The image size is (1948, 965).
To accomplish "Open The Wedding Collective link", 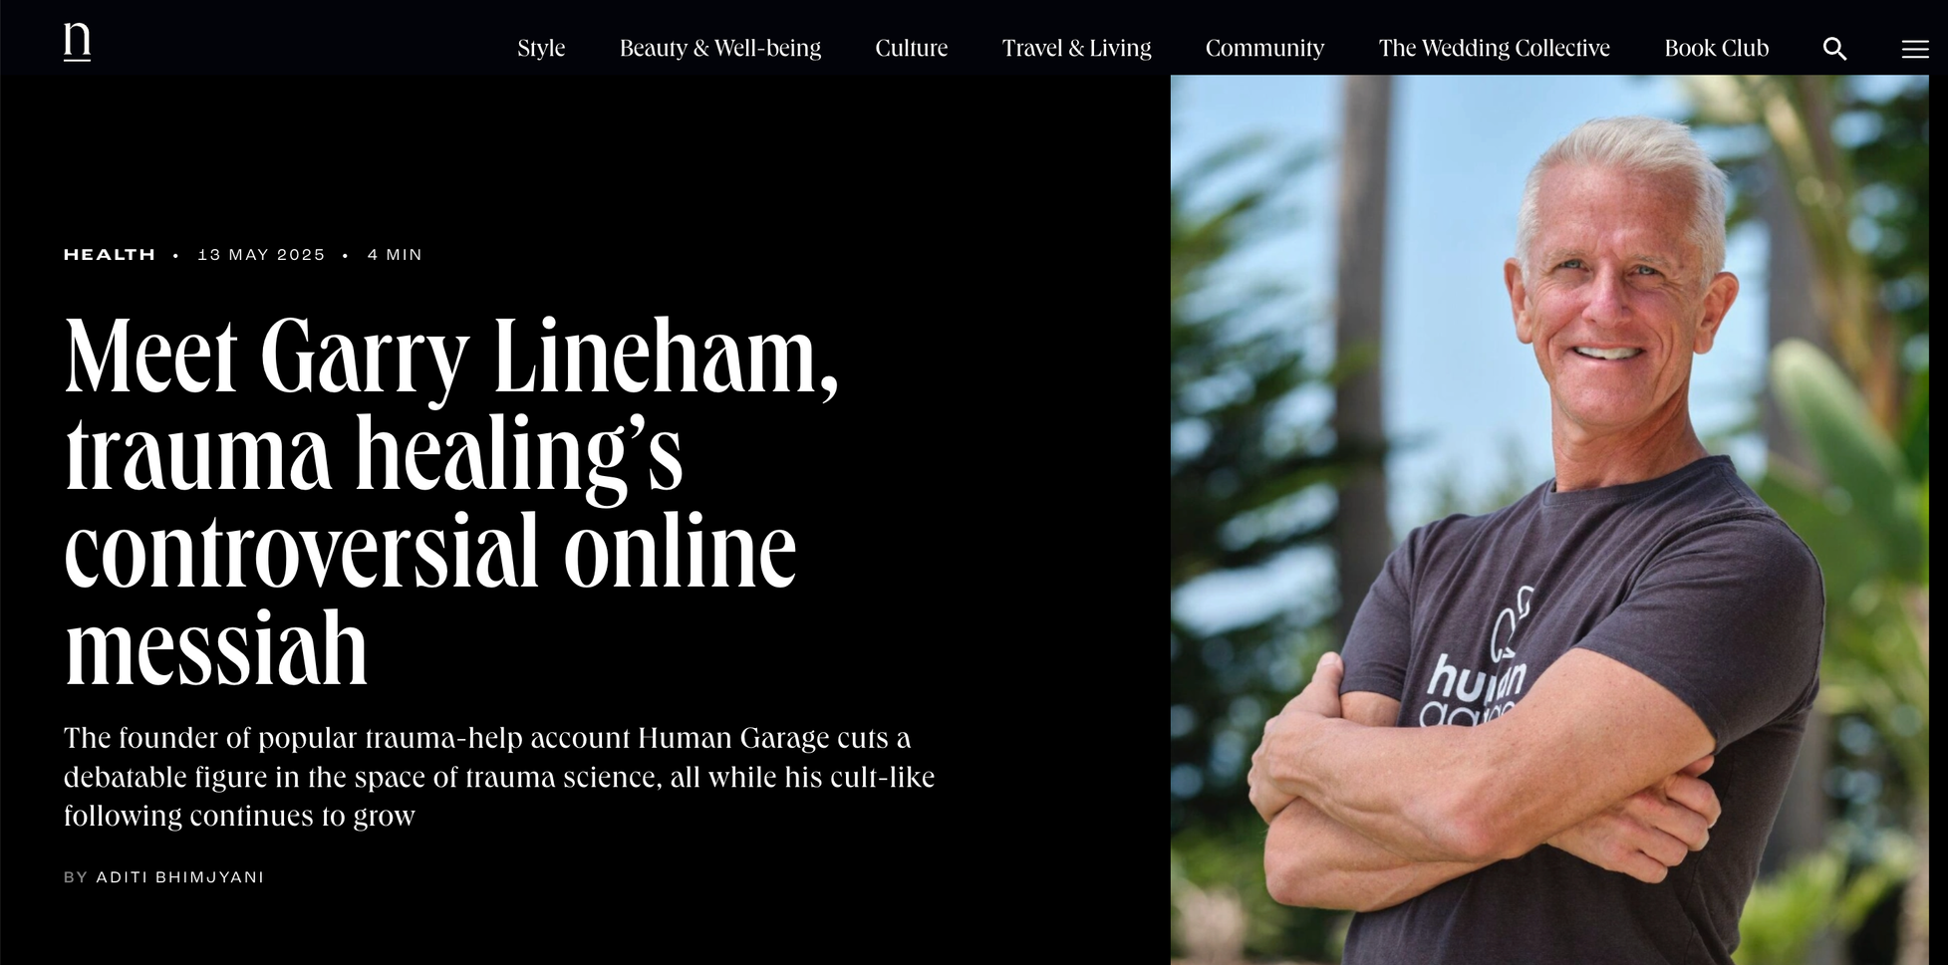I will click(x=1494, y=48).
